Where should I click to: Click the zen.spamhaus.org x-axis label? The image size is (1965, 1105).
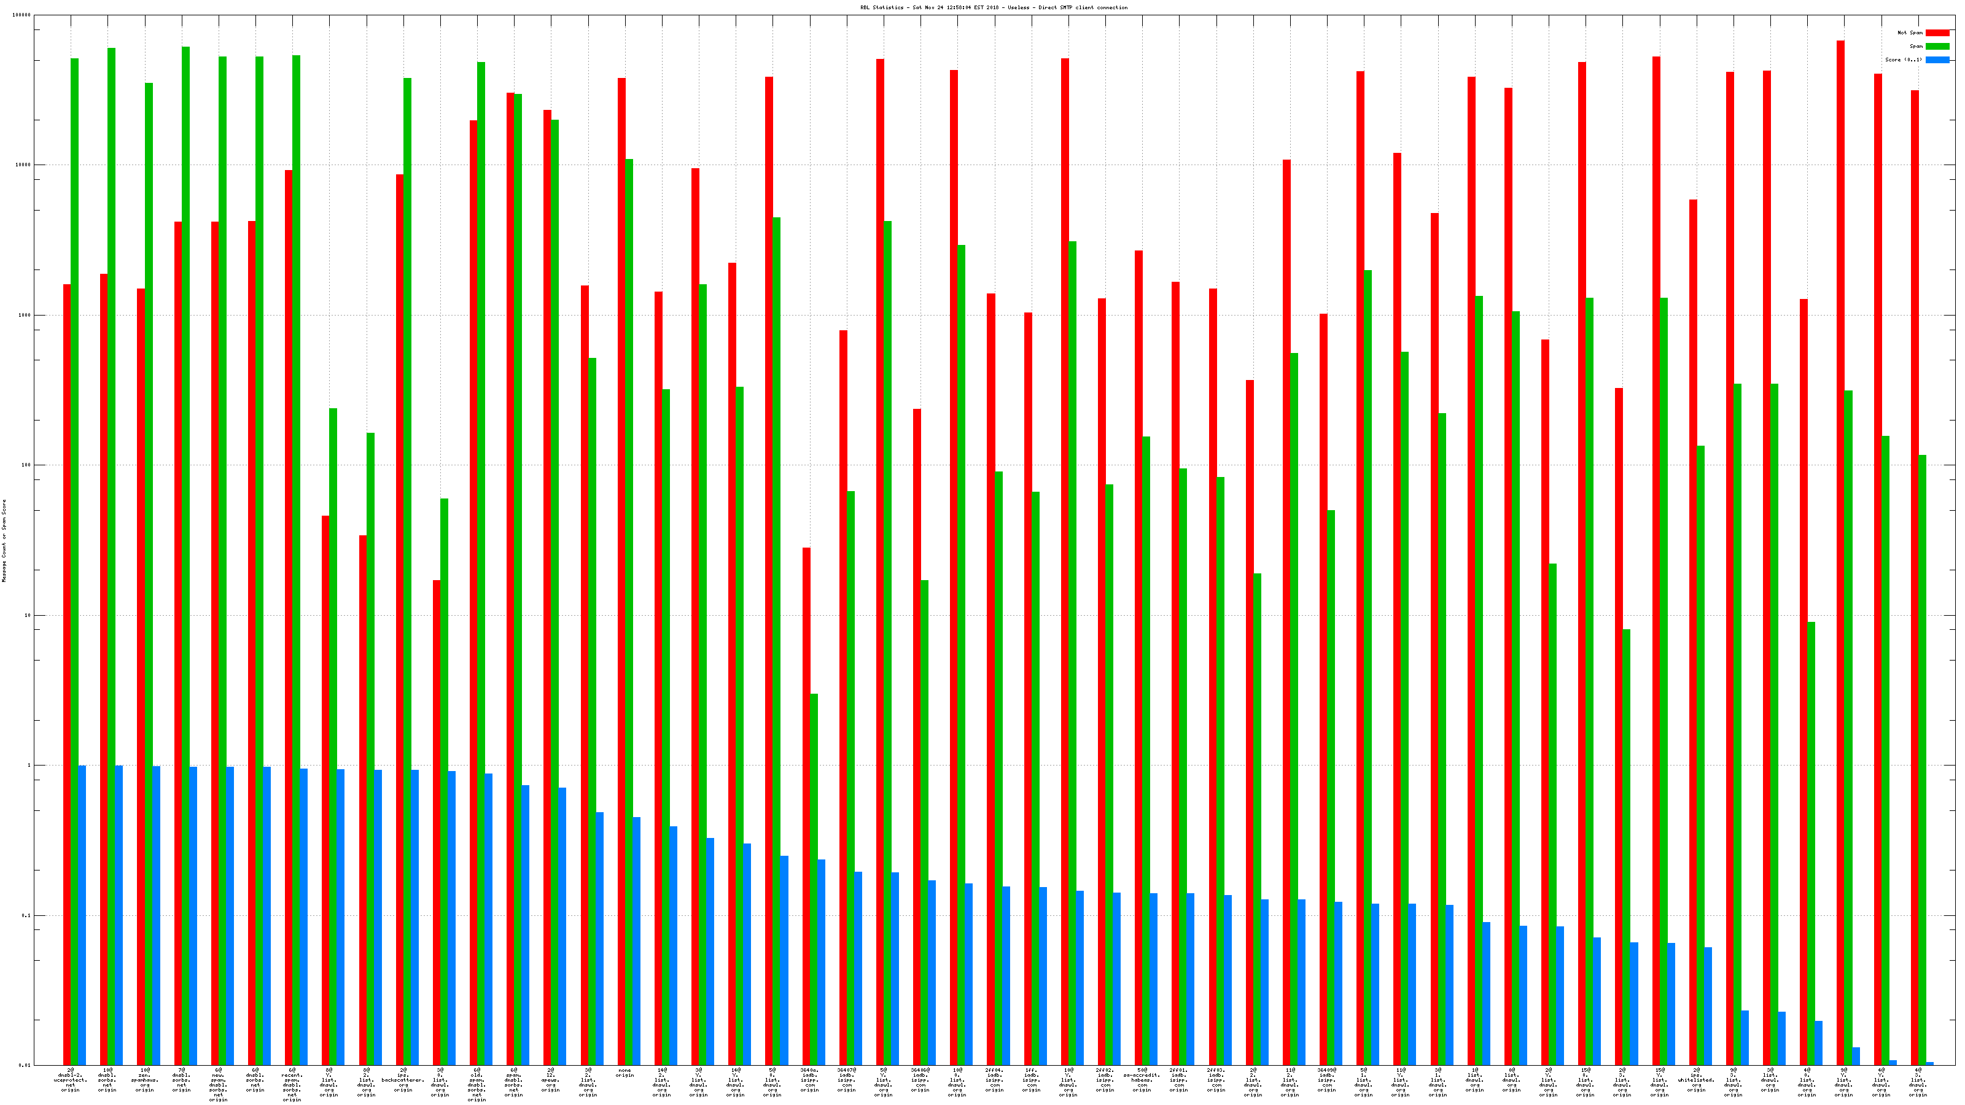144,1080
